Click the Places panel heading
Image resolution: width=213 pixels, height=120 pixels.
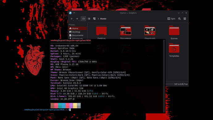(x=72, y=25)
